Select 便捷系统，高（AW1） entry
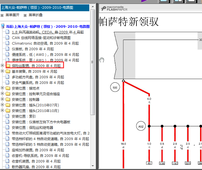 tap(45, 60)
